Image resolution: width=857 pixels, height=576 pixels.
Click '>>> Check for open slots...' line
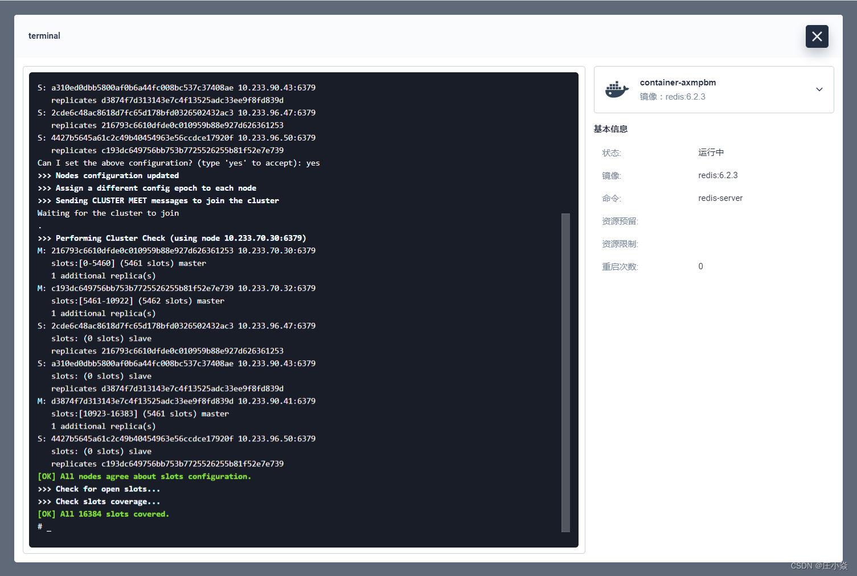click(99, 489)
